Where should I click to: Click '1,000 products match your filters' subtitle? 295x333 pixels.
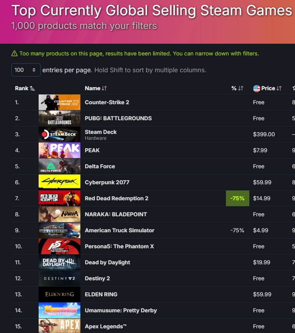84,26
